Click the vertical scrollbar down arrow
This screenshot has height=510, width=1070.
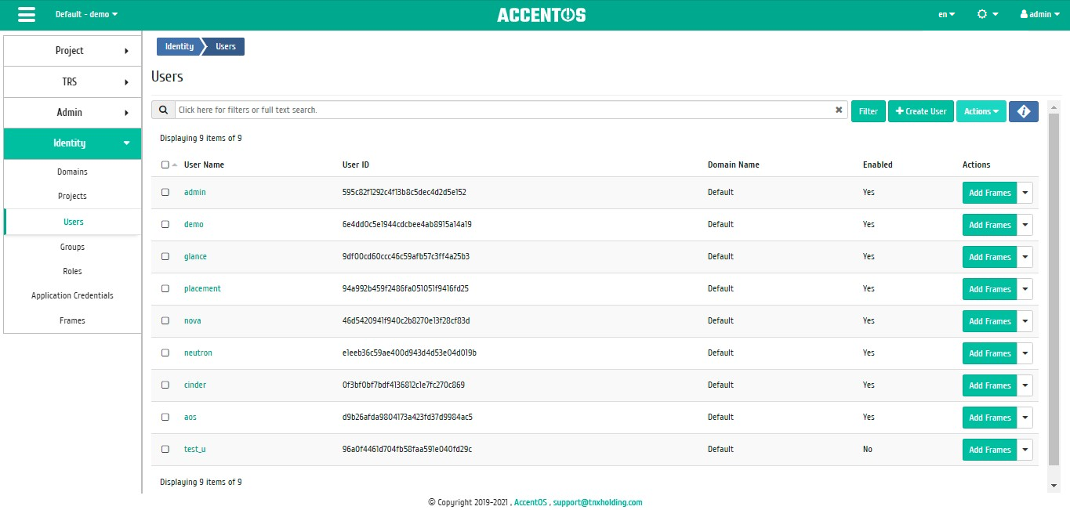click(1054, 486)
